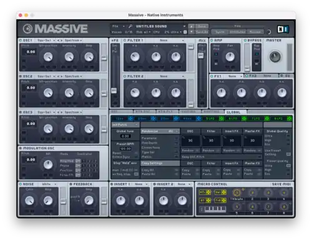Click the Massive logo circle icon

[x=27, y=29]
